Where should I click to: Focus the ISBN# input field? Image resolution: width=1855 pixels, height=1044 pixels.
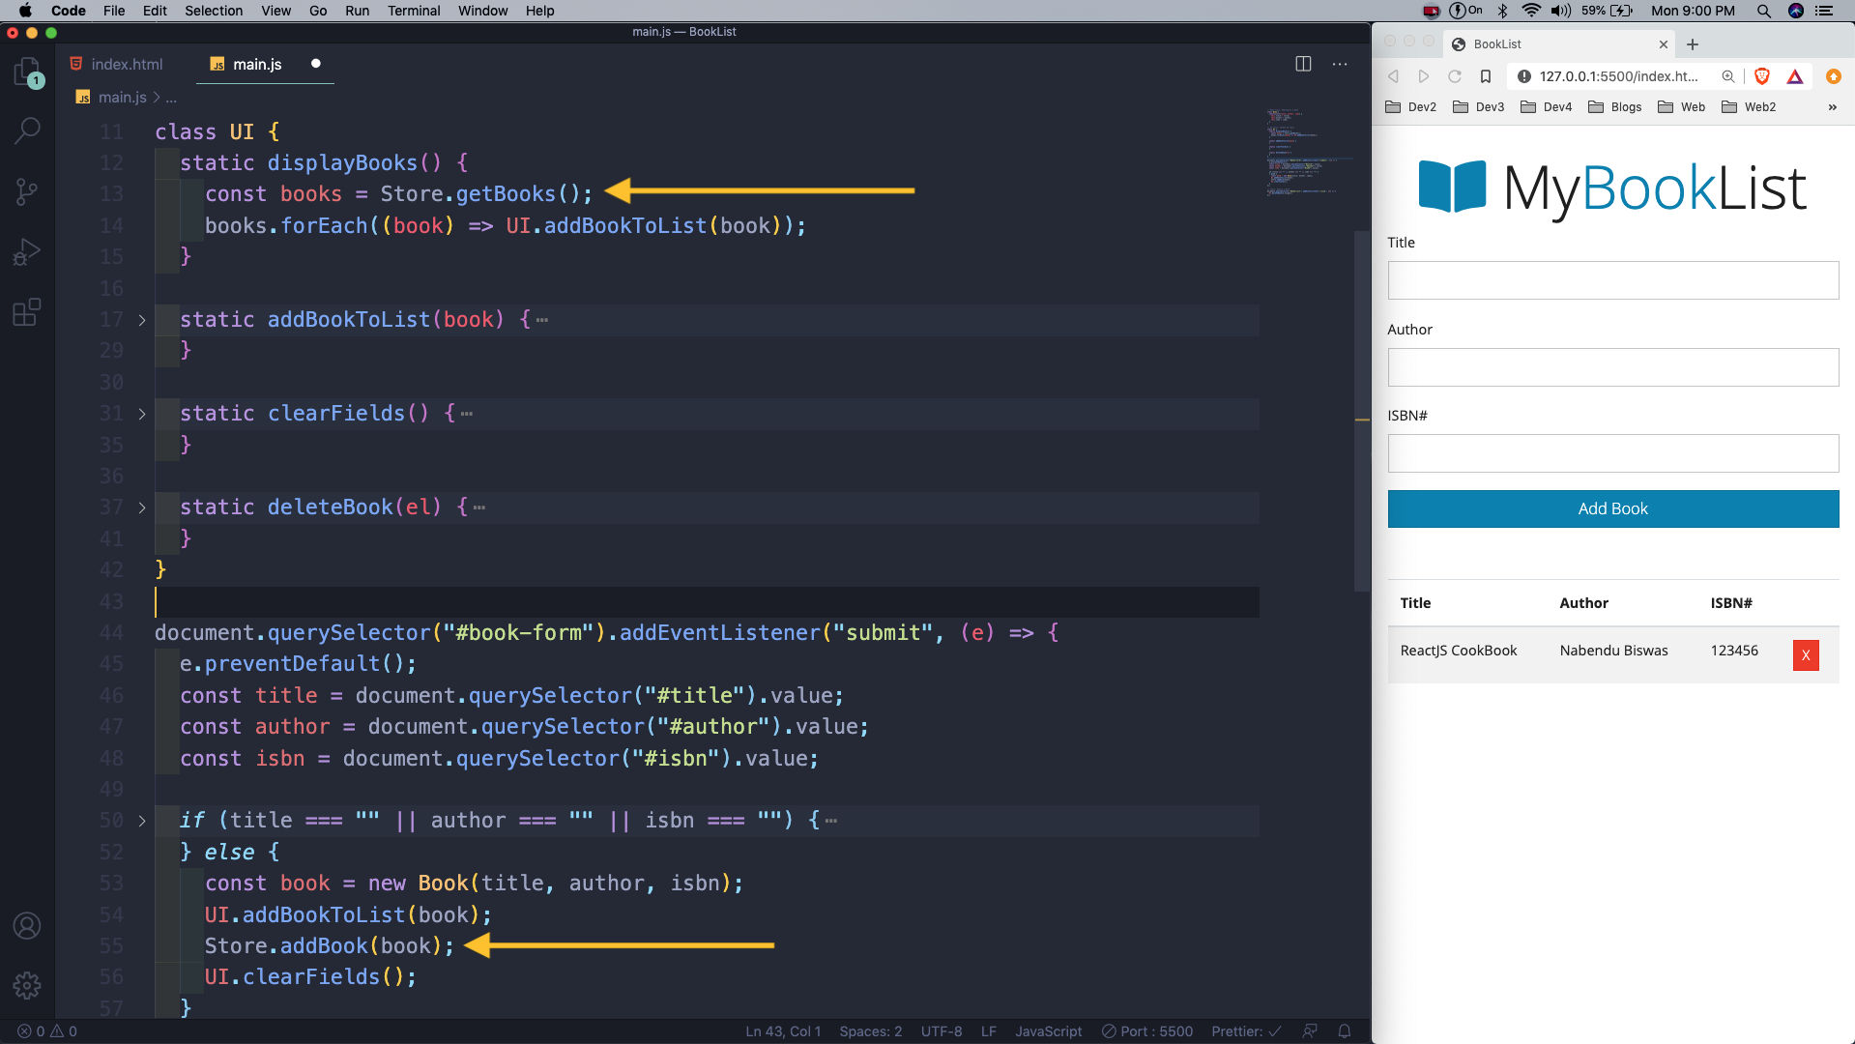pyautogui.click(x=1612, y=453)
